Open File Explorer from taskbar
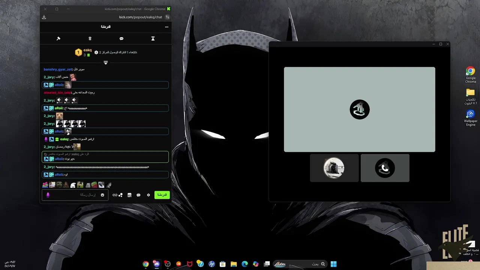The image size is (480, 270). click(x=234, y=264)
